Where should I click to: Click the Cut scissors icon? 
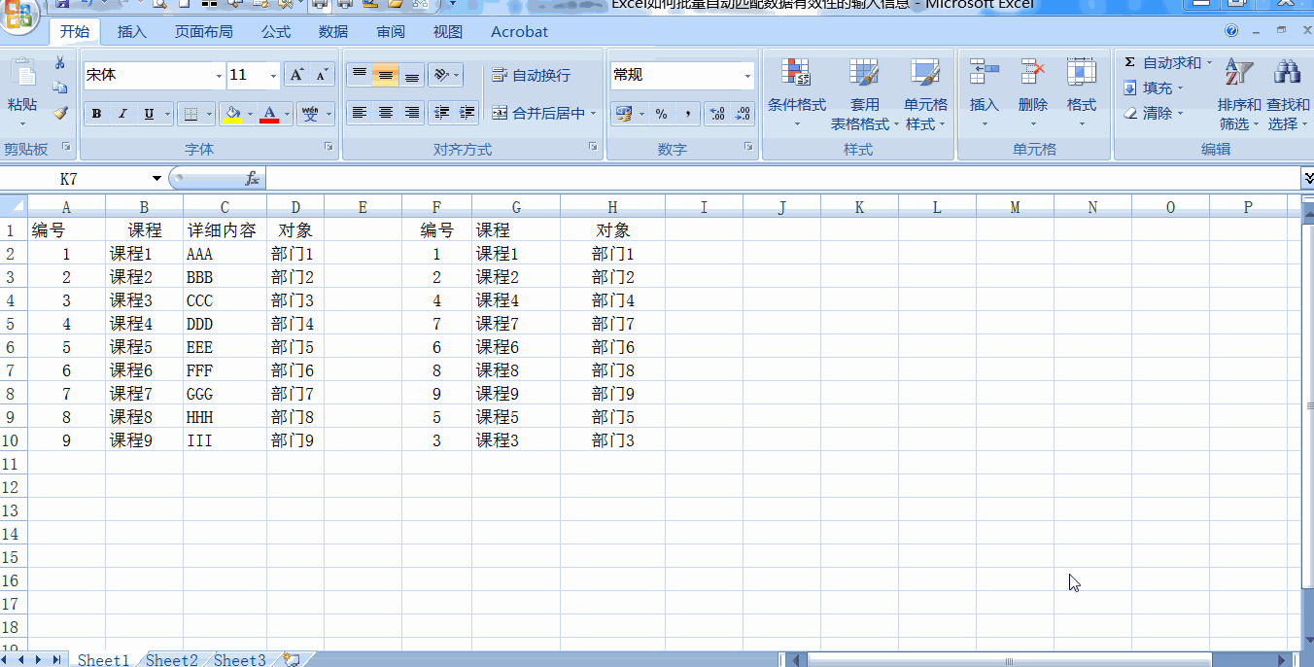[x=60, y=63]
